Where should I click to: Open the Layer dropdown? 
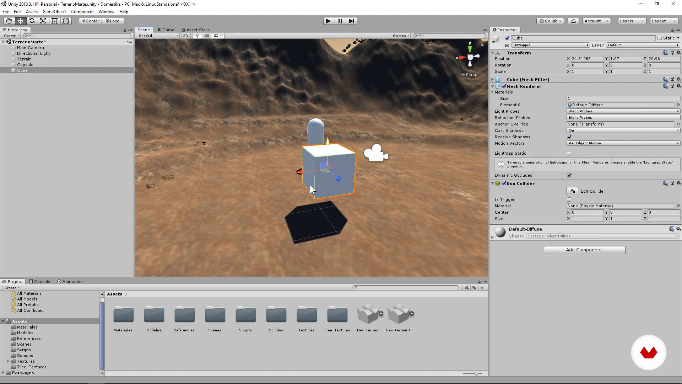coord(643,45)
